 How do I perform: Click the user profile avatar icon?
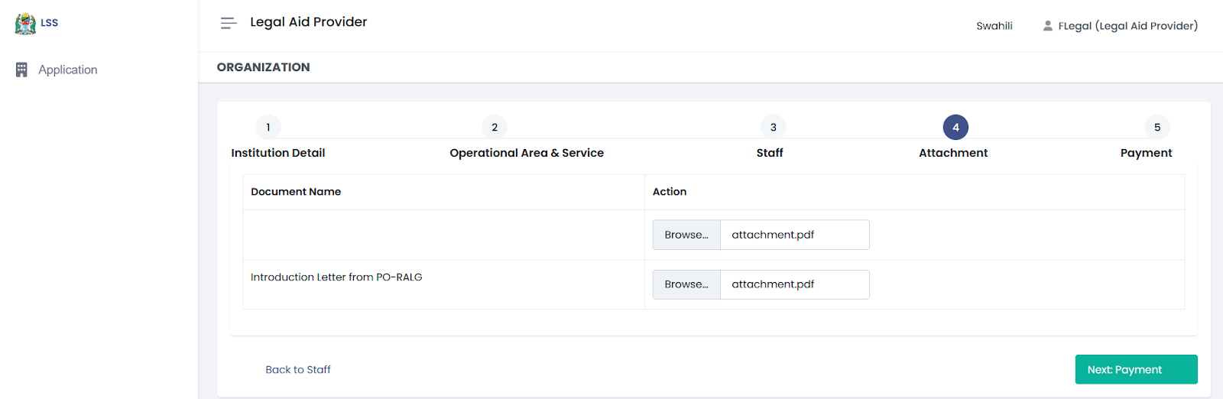pyautogui.click(x=1047, y=26)
